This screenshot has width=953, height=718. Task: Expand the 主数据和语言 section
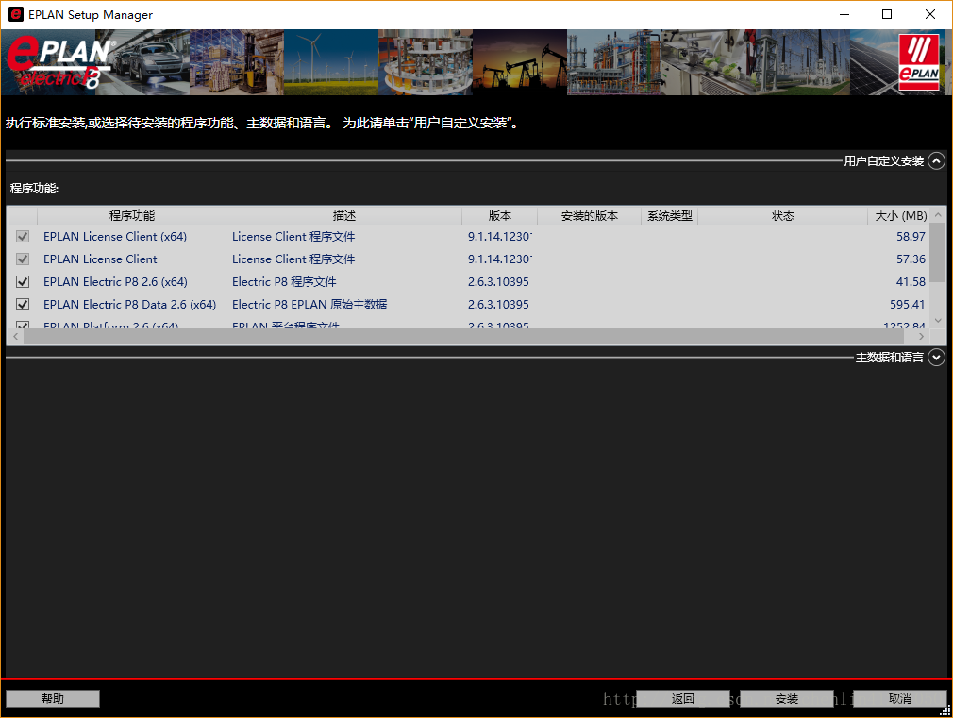pyautogui.click(x=937, y=358)
